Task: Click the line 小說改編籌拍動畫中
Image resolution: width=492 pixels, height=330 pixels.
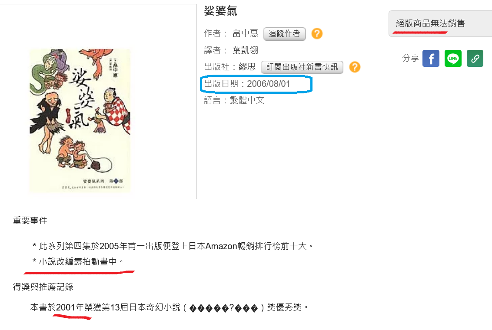Action: (x=78, y=261)
